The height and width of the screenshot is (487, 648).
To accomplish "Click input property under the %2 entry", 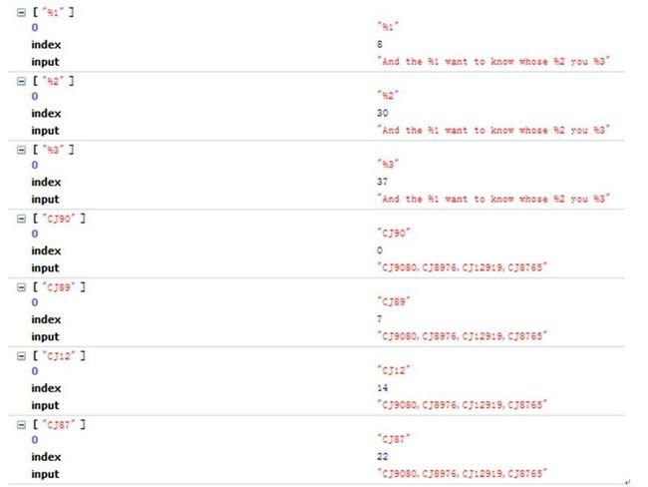I will click(45, 131).
